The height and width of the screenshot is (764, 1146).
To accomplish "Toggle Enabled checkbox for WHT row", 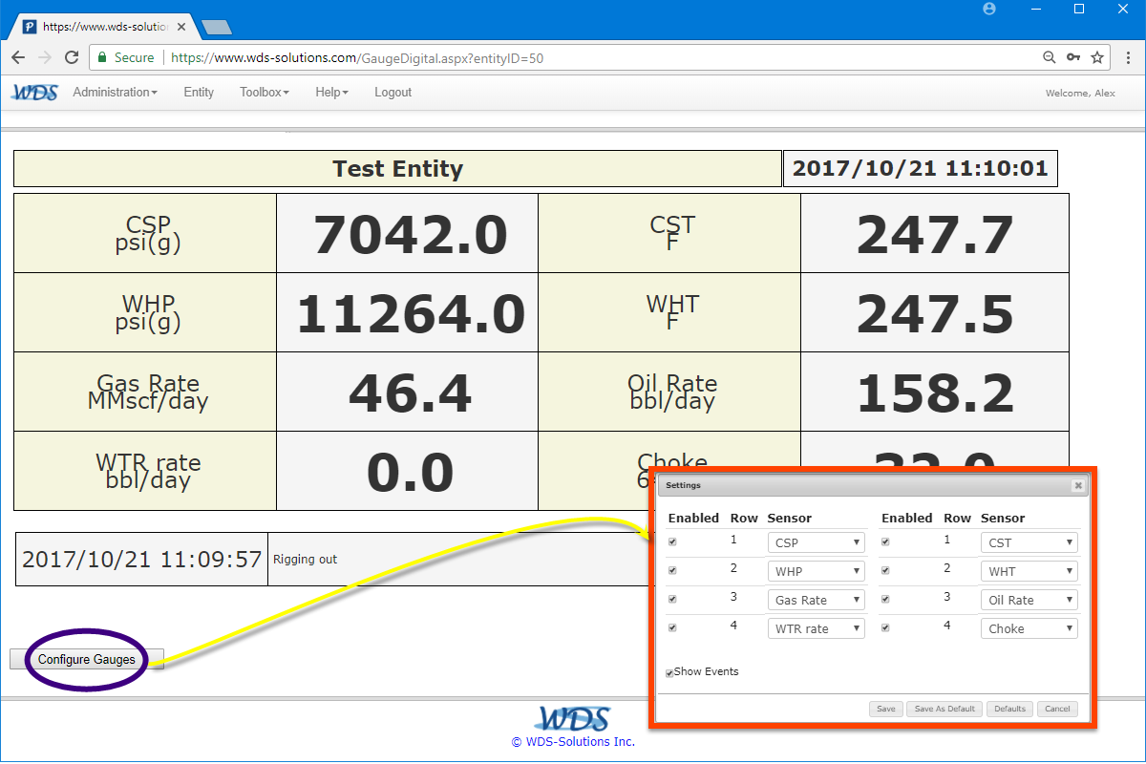I will [886, 570].
